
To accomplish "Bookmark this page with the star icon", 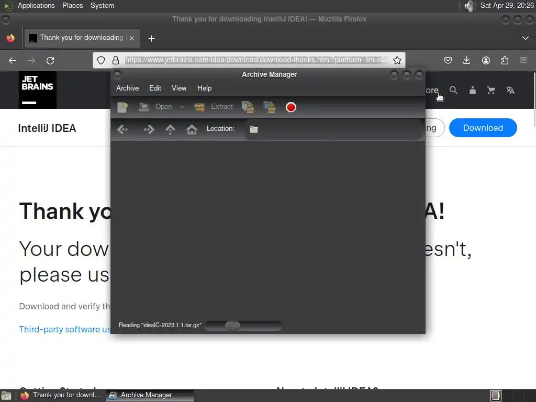I will (x=397, y=61).
